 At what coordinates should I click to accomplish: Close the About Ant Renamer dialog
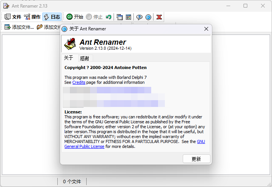pos(206,29)
